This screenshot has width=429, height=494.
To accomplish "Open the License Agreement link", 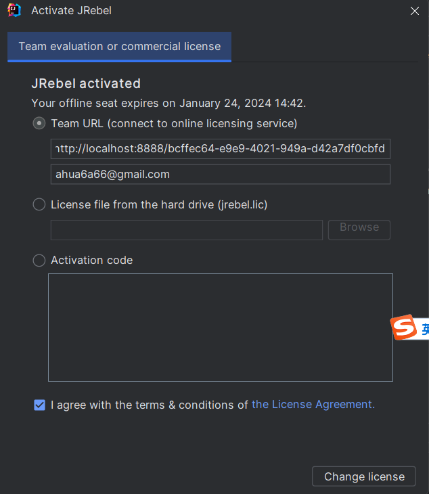I will click(x=313, y=405).
